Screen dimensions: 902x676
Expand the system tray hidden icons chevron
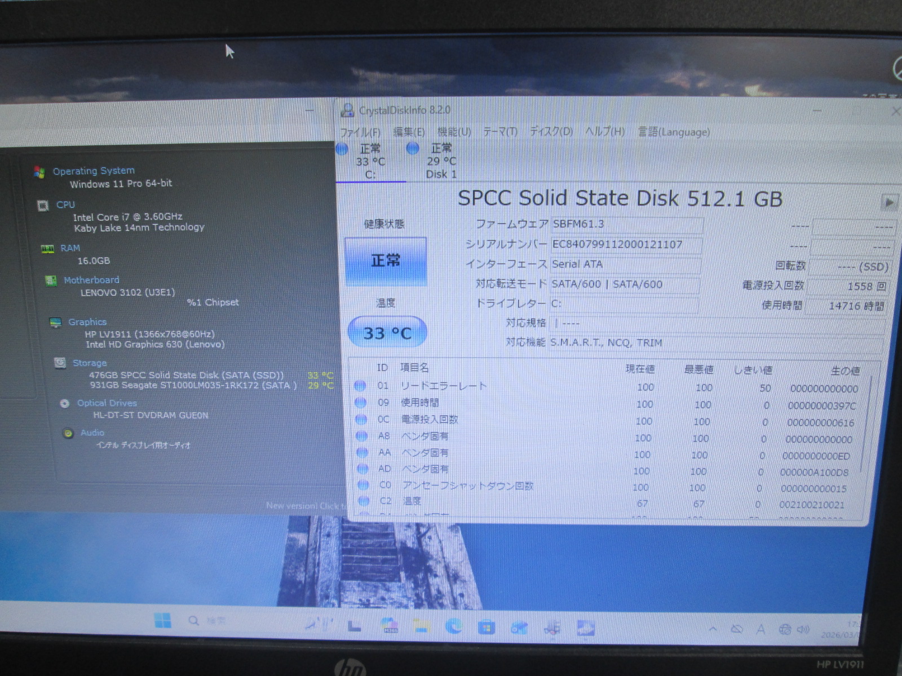pos(713,629)
